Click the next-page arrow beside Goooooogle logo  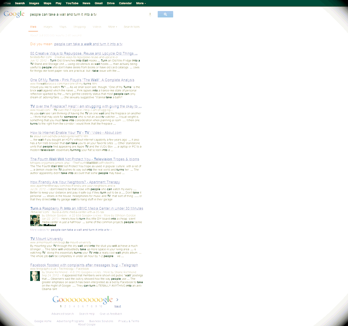point(117,300)
